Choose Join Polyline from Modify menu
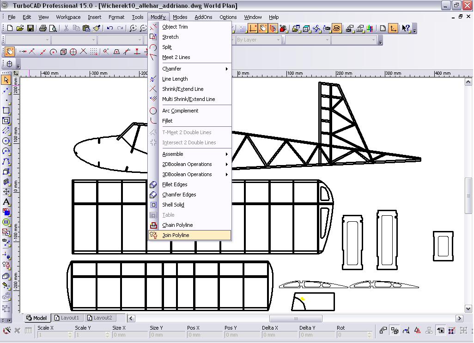 176,235
